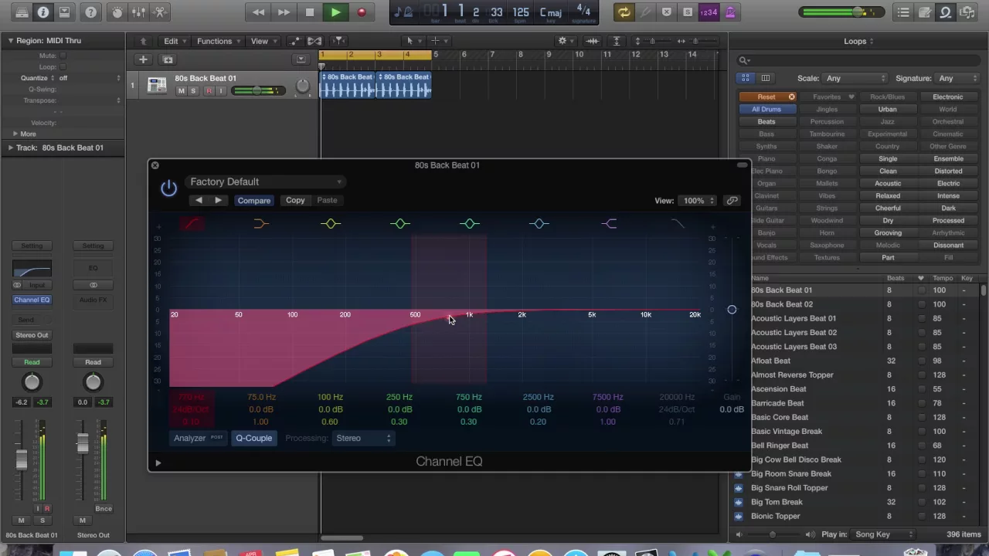Mute the 80s Back Beat 01 track
Viewport: 989px width, 556px height.
[181, 91]
